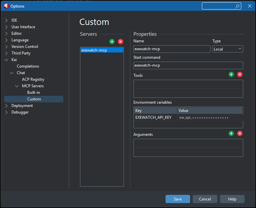The image size is (256, 208).
Task: Collapse the Kai tree node
Action: coord(6,60)
